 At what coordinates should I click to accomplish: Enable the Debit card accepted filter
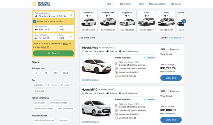pyautogui.click(x=43, y=109)
